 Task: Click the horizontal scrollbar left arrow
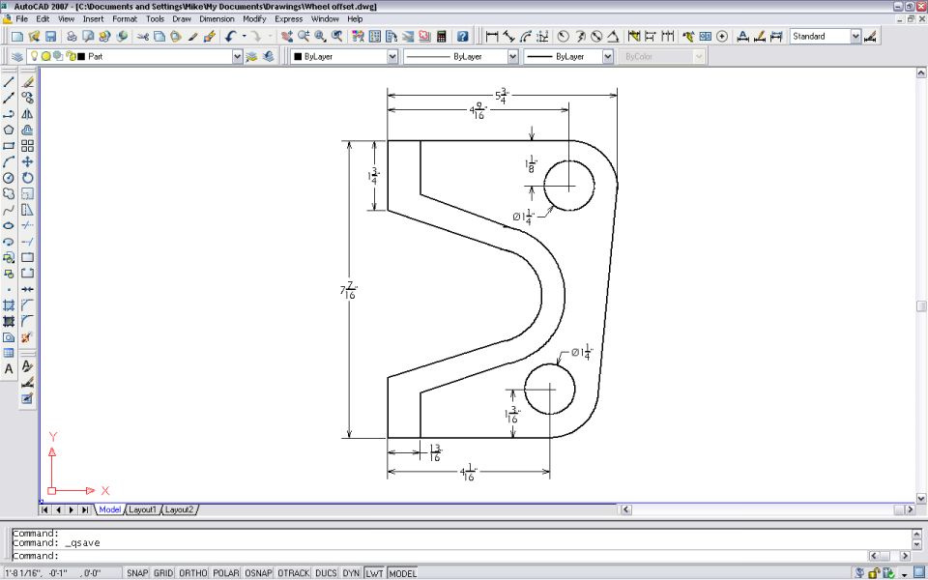625,509
